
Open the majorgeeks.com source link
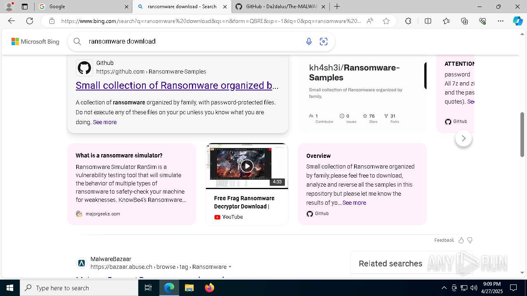pos(103,214)
